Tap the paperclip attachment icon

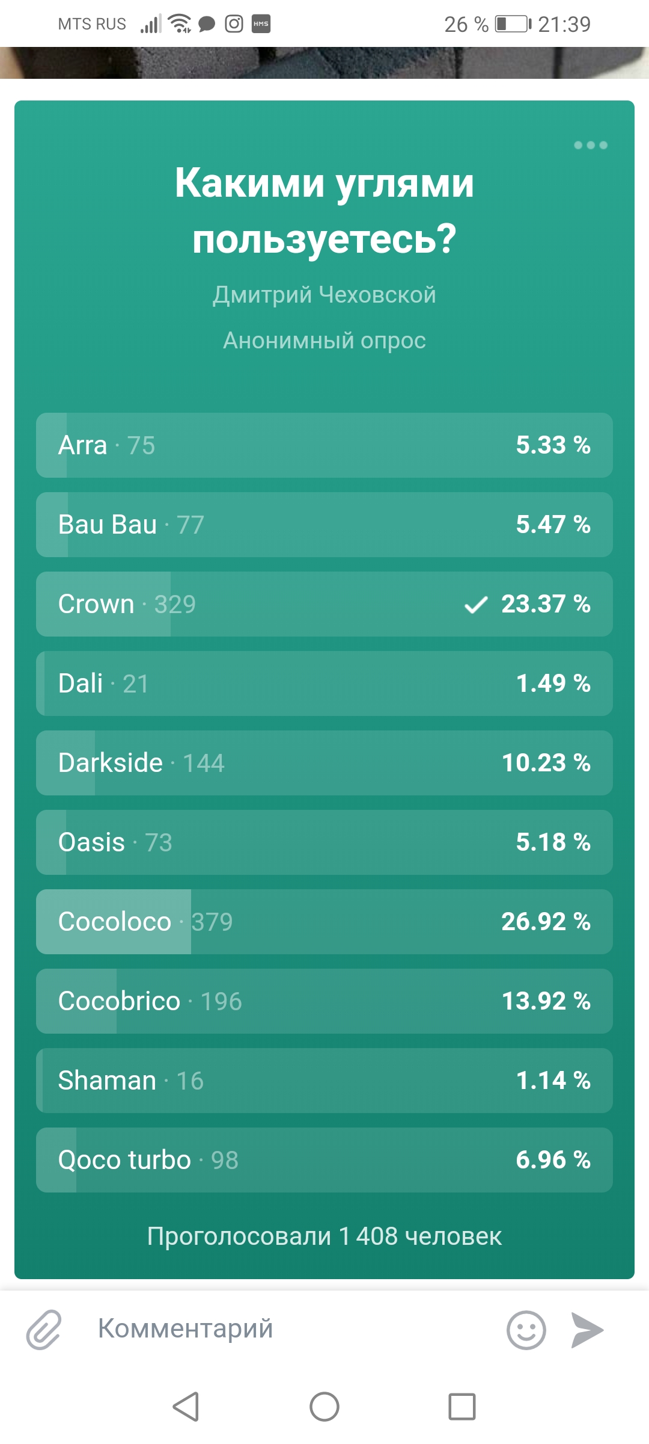[44, 1330]
